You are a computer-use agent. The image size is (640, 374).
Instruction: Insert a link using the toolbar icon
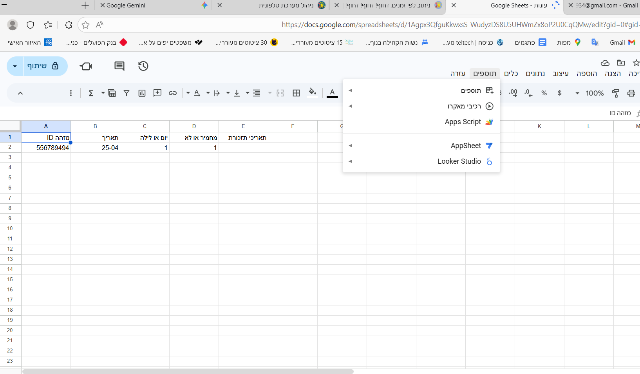(172, 93)
